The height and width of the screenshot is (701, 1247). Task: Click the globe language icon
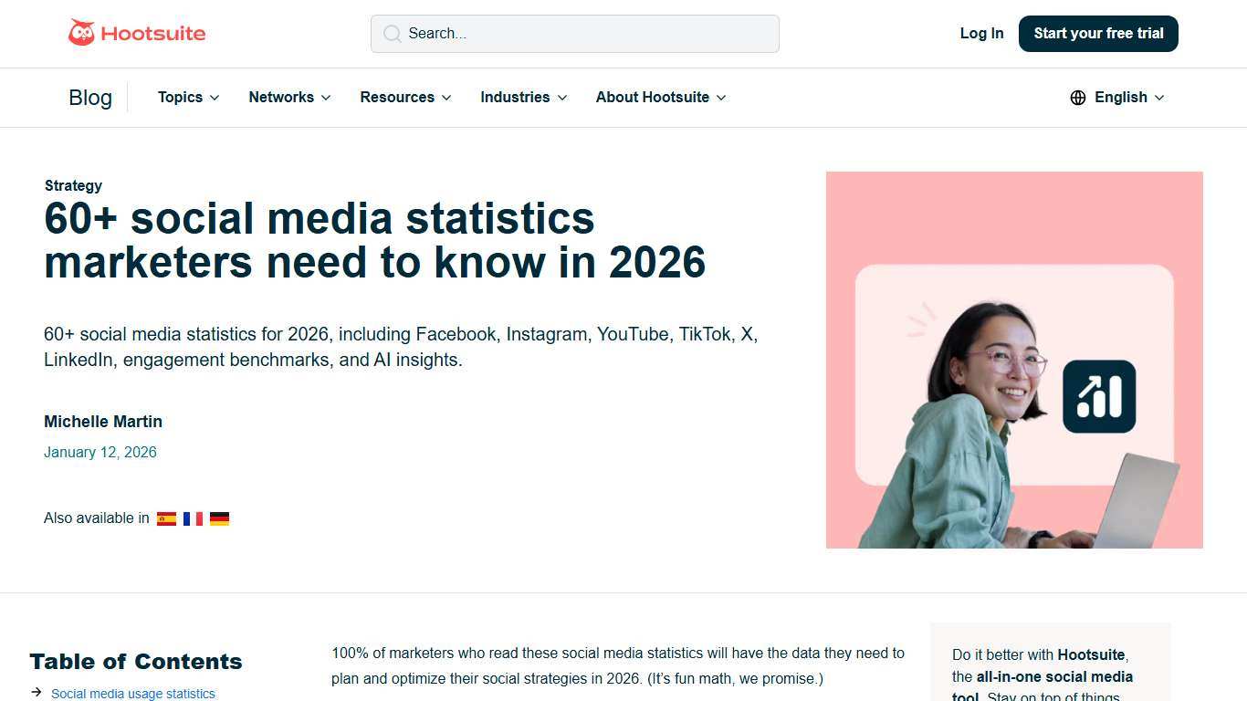coord(1077,98)
